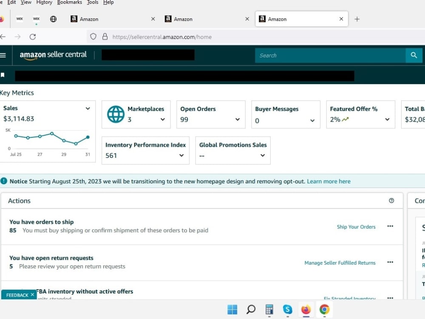Click the Featured Offer 2% value
This screenshot has width=425, height=319.
(335, 120)
